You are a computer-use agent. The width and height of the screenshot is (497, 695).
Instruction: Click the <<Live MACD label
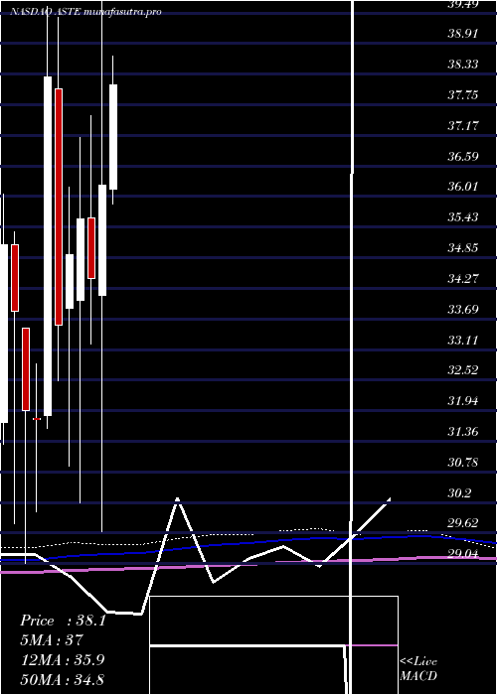click(418, 669)
